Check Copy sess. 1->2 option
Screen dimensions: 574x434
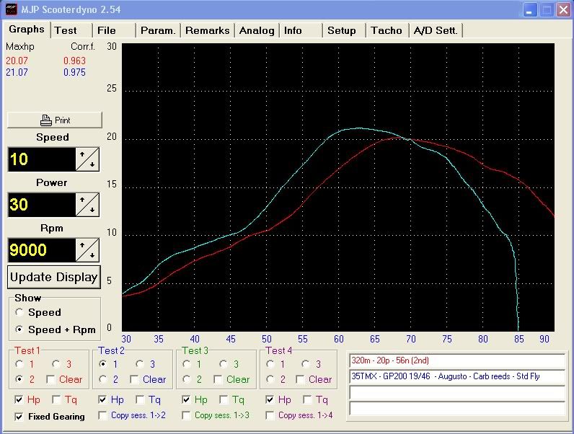(102, 415)
